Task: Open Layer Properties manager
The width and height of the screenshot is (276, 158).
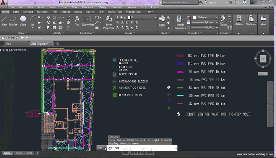Action: click(x=109, y=22)
